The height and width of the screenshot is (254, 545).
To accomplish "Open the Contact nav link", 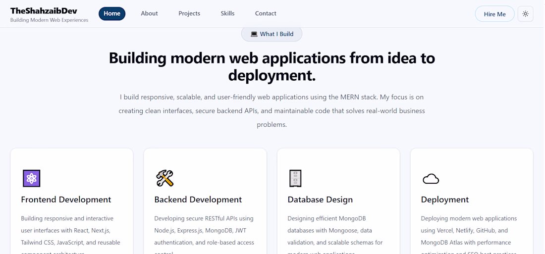I will (x=266, y=13).
